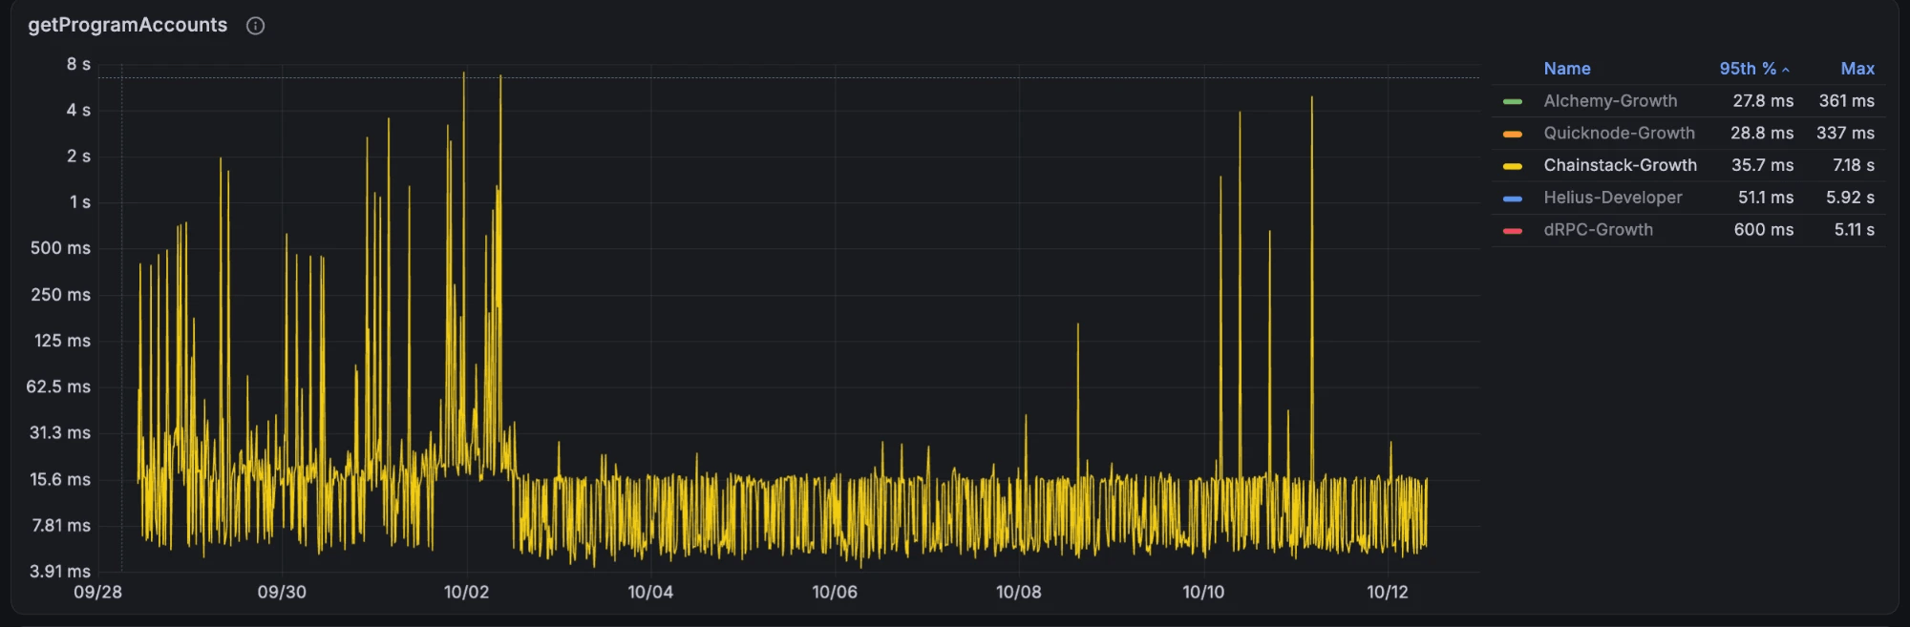The height and width of the screenshot is (627, 1910).
Task: Toggle Chainstack-Growth series visibility
Action: click(x=1620, y=165)
